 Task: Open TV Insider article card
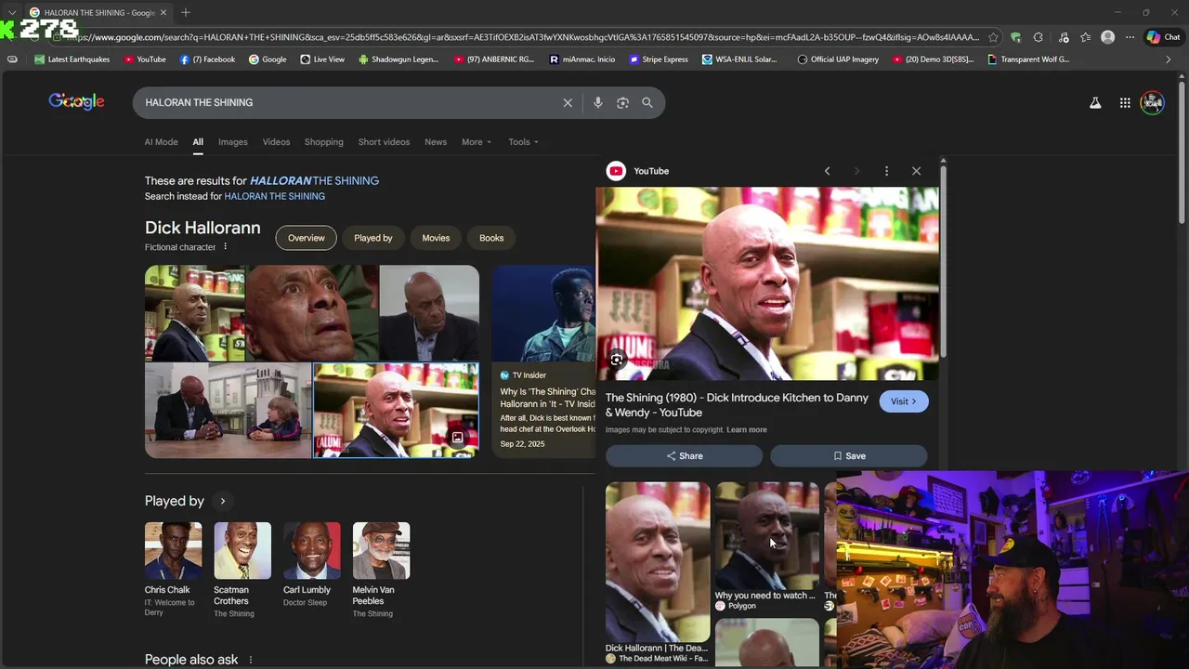tap(543, 361)
